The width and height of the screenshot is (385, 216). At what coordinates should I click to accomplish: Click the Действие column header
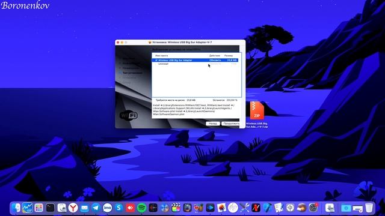pos(215,56)
